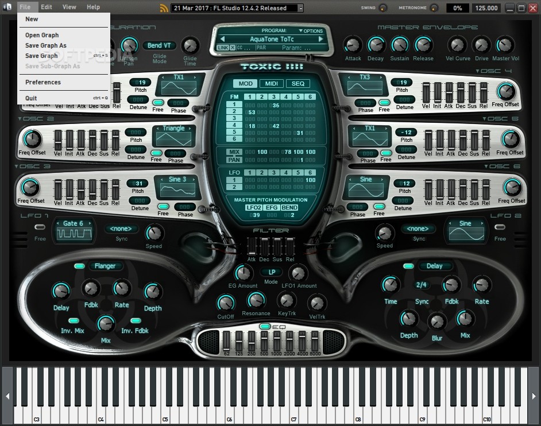541x426 pixels.
Task: Click the filter CutOff knob
Action: (x=226, y=303)
